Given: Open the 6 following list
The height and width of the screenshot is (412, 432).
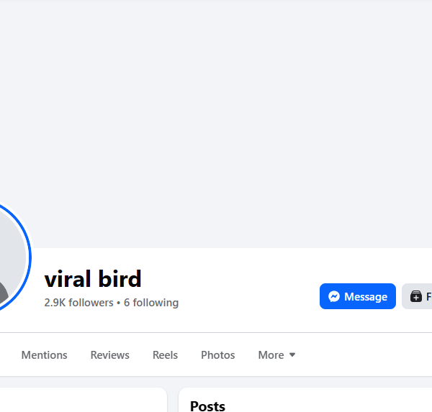Looking at the screenshot, I should pyautogui.click(x=151, y=303).
